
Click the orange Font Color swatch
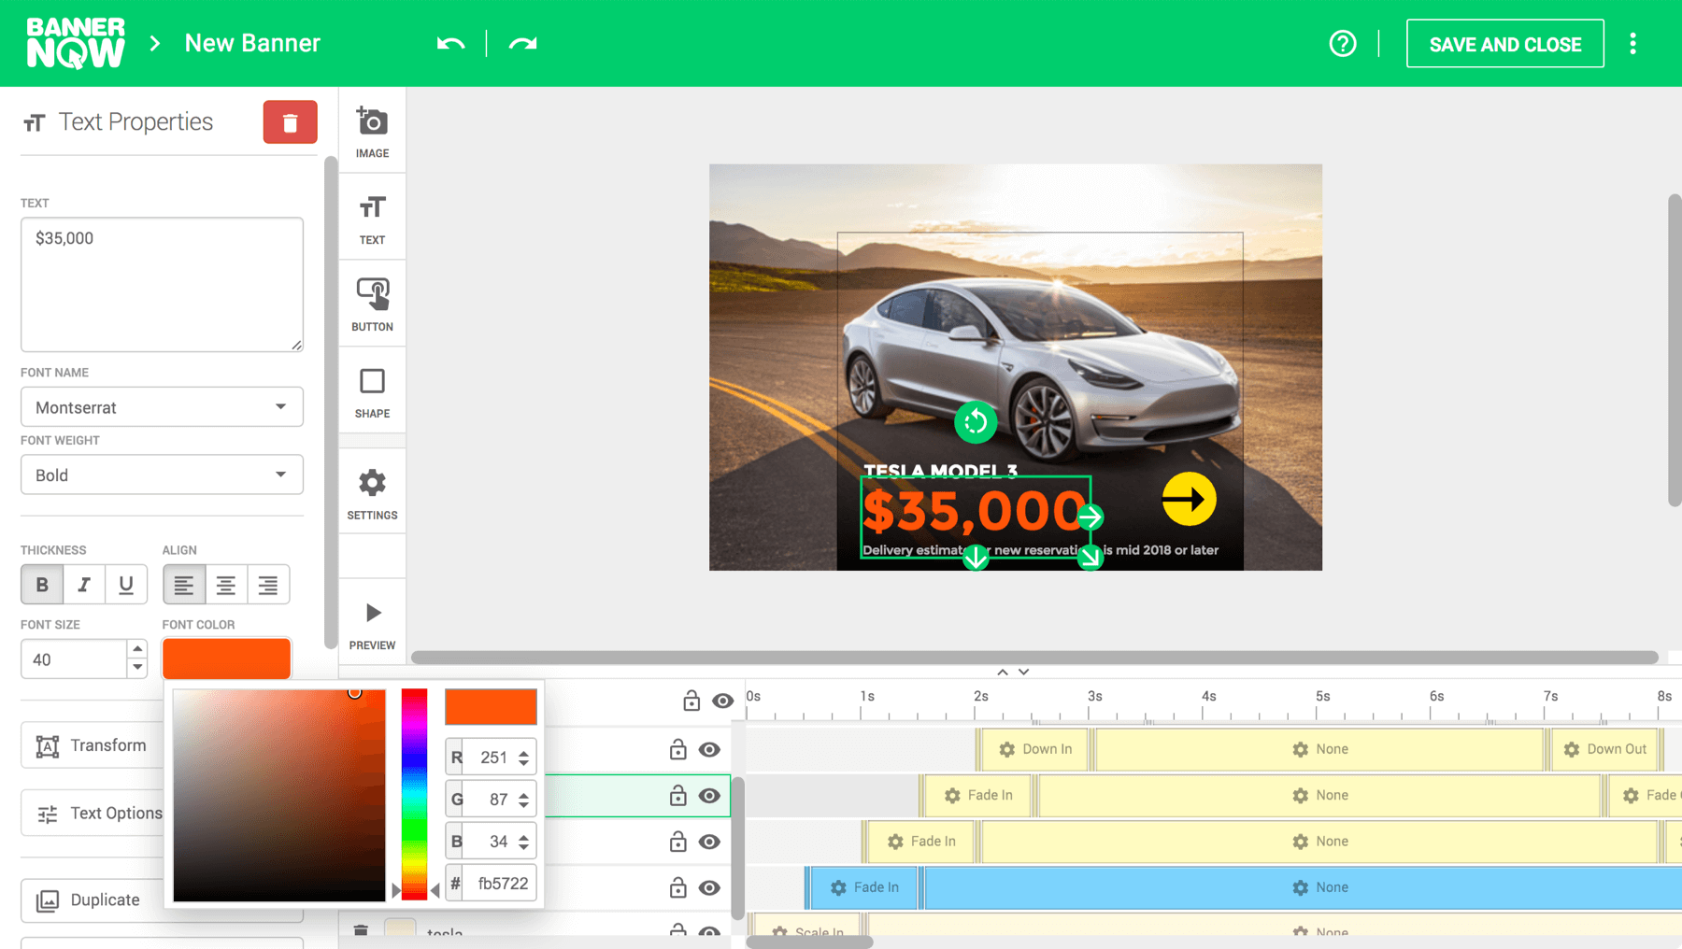point(226,659)
